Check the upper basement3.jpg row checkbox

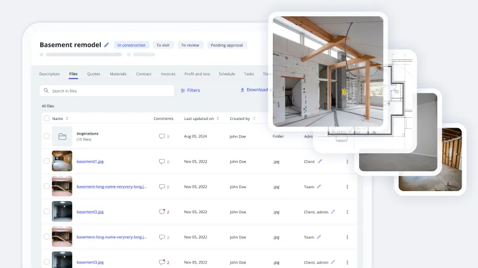(47, 211)
